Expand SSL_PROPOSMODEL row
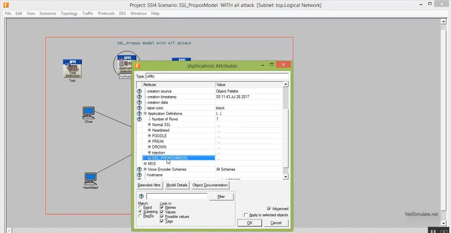Viewport: 451px width, 233px height. pyautogui.click(x=149, y=158)
